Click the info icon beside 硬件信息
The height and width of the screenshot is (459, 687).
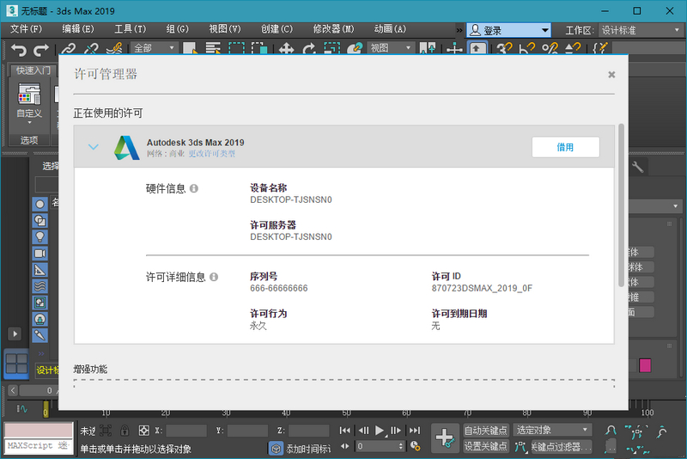coord(194,188)
